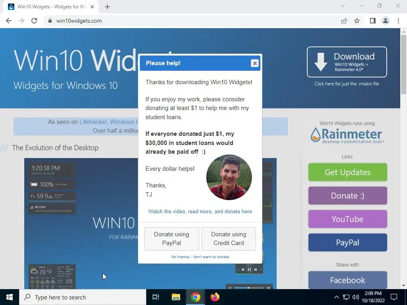Open a new Chrome tab
The width and height of the screenshot is (407, 305).
pos(107,7)
